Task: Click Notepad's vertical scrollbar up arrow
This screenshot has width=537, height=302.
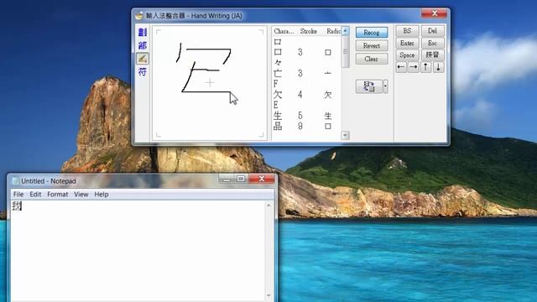Action: pyautogui.click(x=268, y=205)
